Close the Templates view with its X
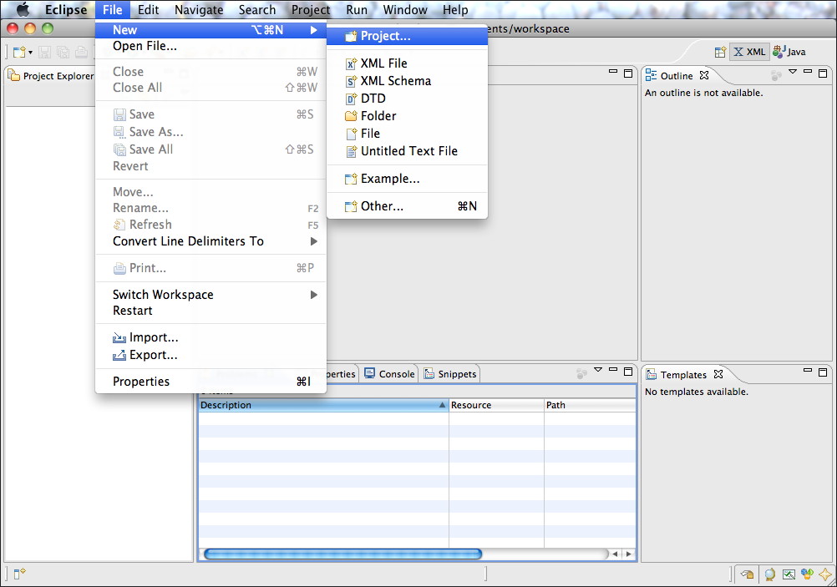 coord(718,374)
